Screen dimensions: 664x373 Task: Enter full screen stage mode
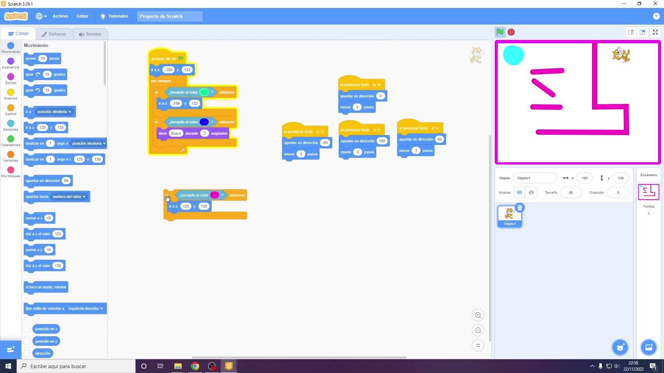pyautogui.click(x=655, y=32)
